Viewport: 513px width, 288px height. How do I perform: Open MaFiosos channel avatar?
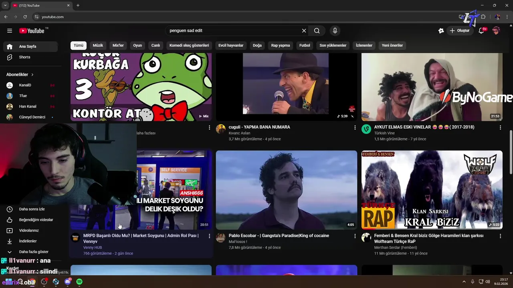click(221, 238)
